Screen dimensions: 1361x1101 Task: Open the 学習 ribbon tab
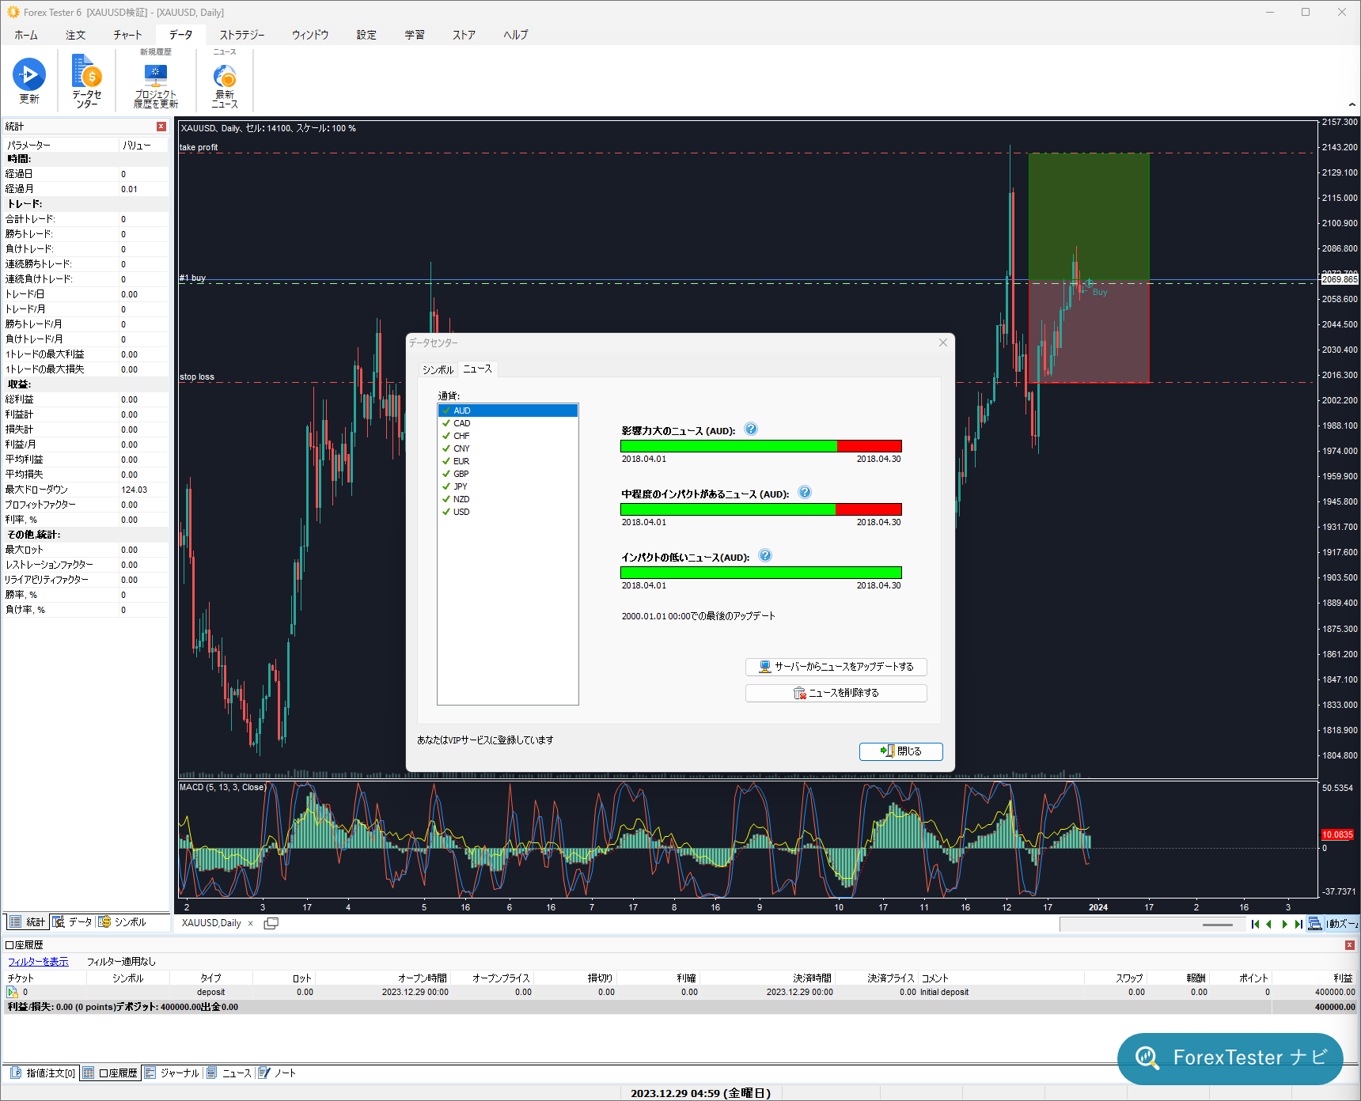tap(415, 35)
